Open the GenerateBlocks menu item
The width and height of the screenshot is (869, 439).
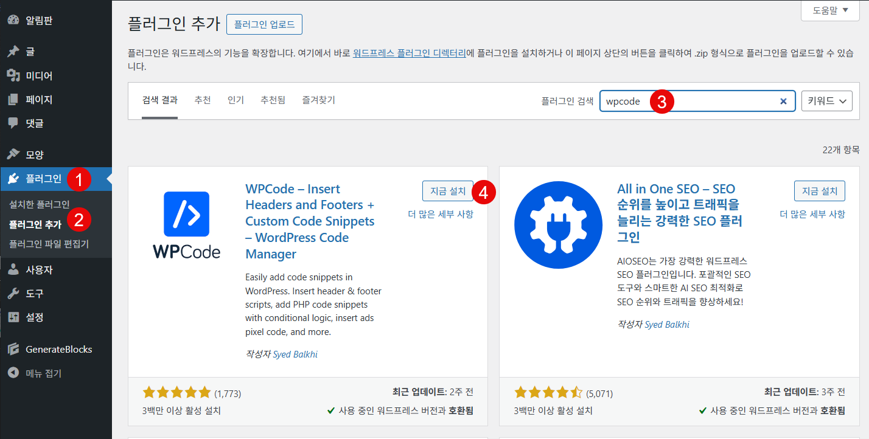pos(58,350)
